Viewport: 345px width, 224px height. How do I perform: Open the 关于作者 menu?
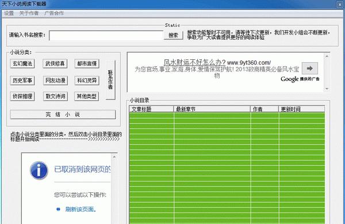click(x=29, y=13)
